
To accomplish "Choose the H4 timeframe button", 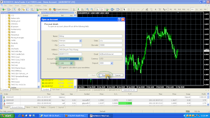I will coord(192,10).
